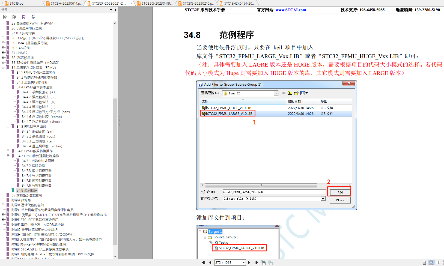Collapse the 34.4 FPMU基本算术运算 node
Viewport: 444px width, 266px height.
(x=8, y=87)
